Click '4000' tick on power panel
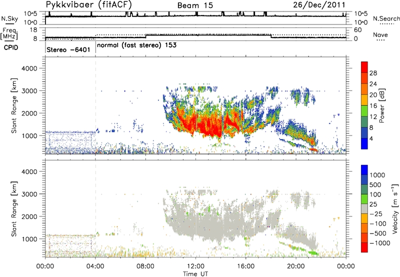 (x=29, y=68)
